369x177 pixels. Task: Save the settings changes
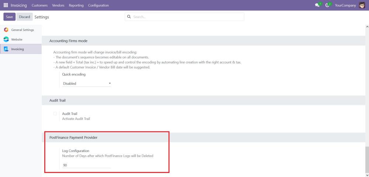click(9, 17)
